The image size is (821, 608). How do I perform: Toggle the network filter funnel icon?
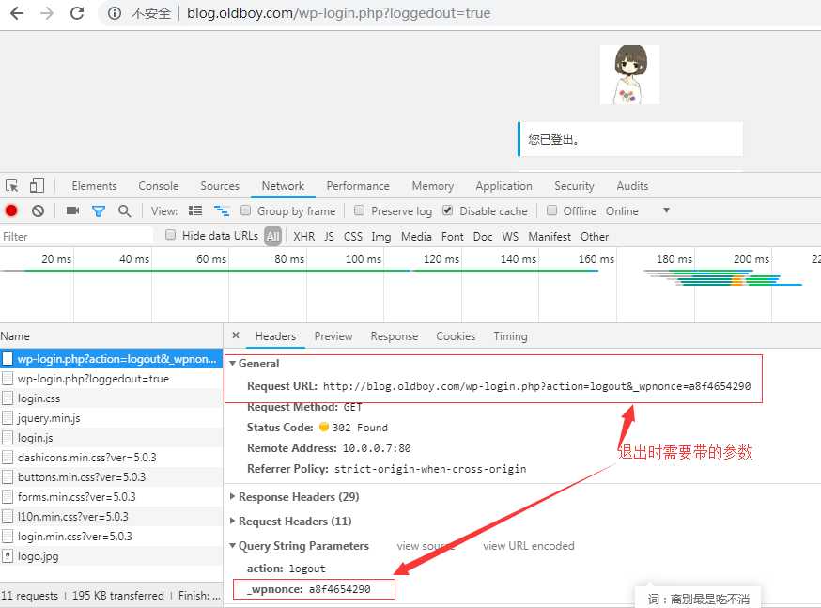pyautogui.click(x=98, y=211)
